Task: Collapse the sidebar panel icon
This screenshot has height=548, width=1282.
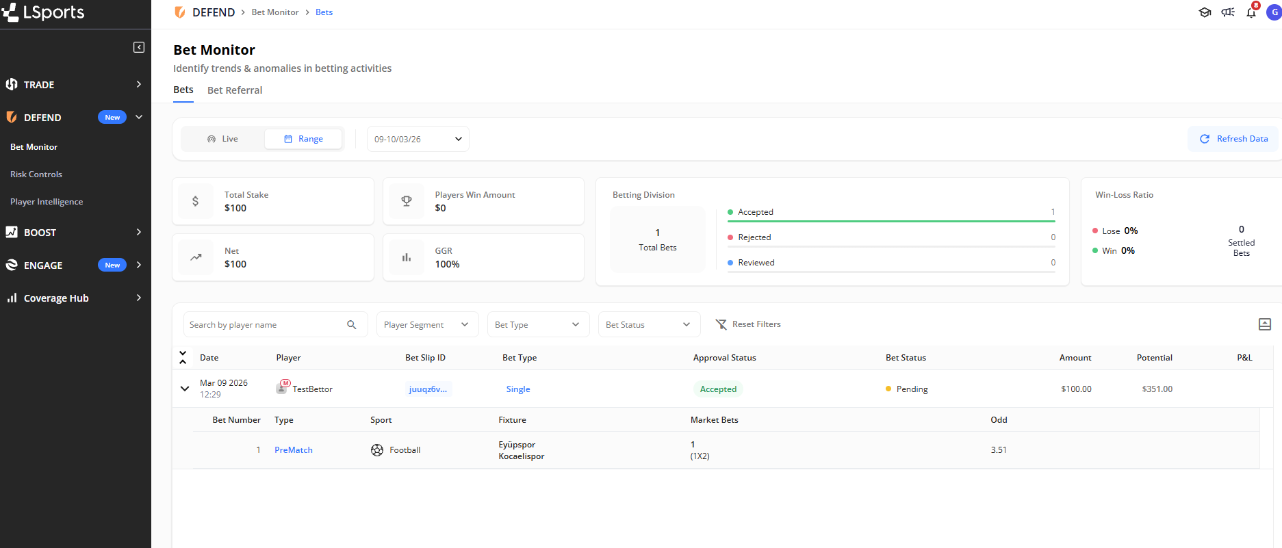Action: point(139,47)
